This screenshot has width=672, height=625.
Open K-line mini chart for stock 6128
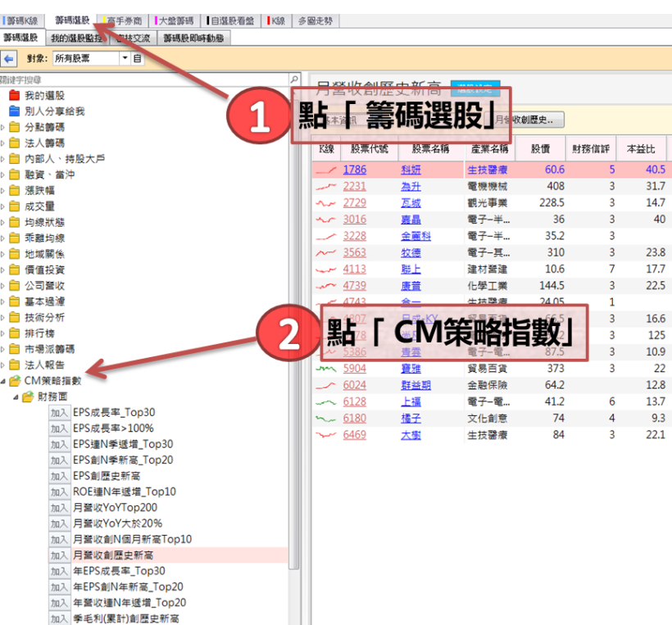click(x=325, y=402)
